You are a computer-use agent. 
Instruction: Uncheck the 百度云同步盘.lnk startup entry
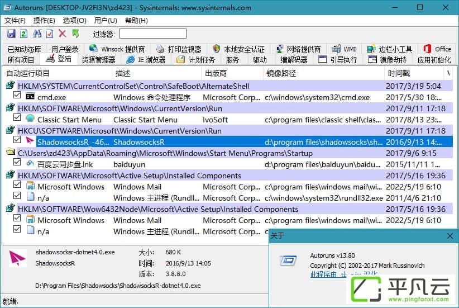(17, 162)
